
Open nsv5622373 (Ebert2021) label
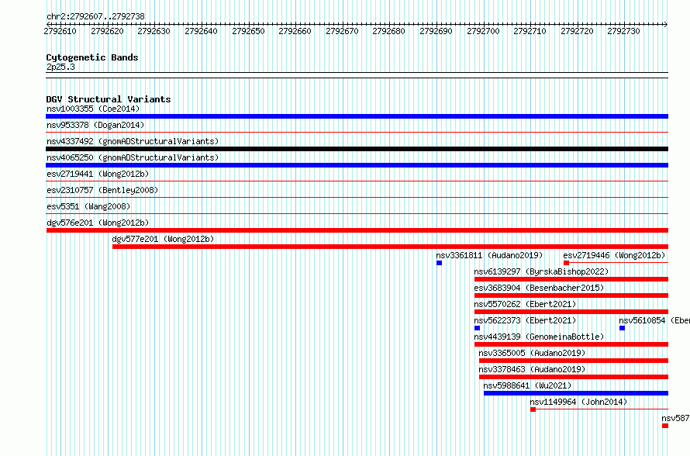(525, 320)
